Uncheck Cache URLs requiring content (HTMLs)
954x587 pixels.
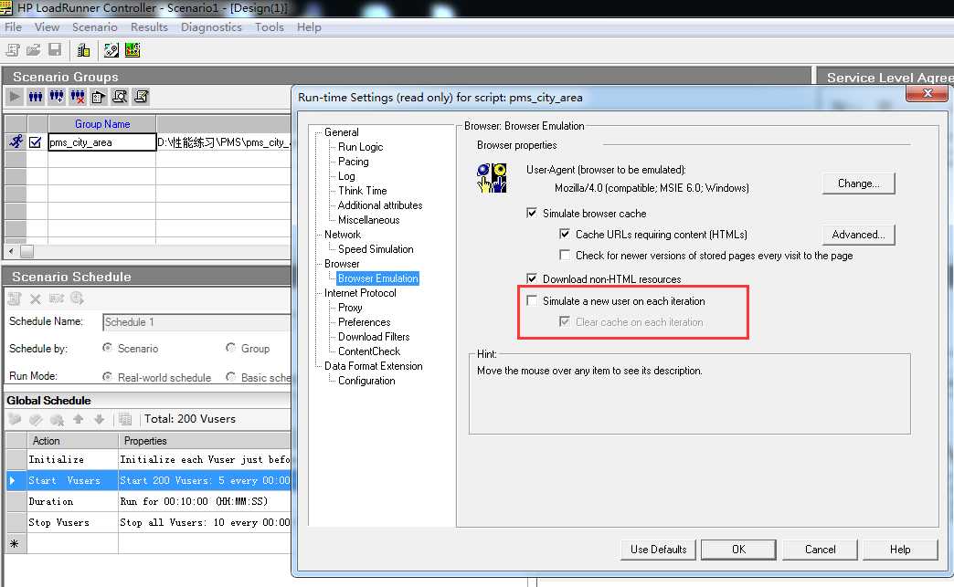point(565,234)
